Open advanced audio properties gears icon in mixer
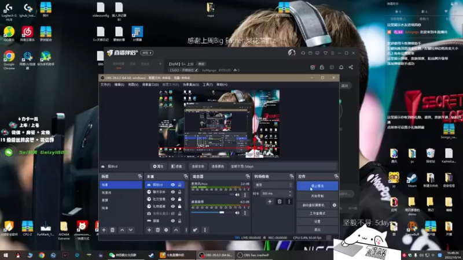This screenshot has width=463, height=260. click(195, 230)
